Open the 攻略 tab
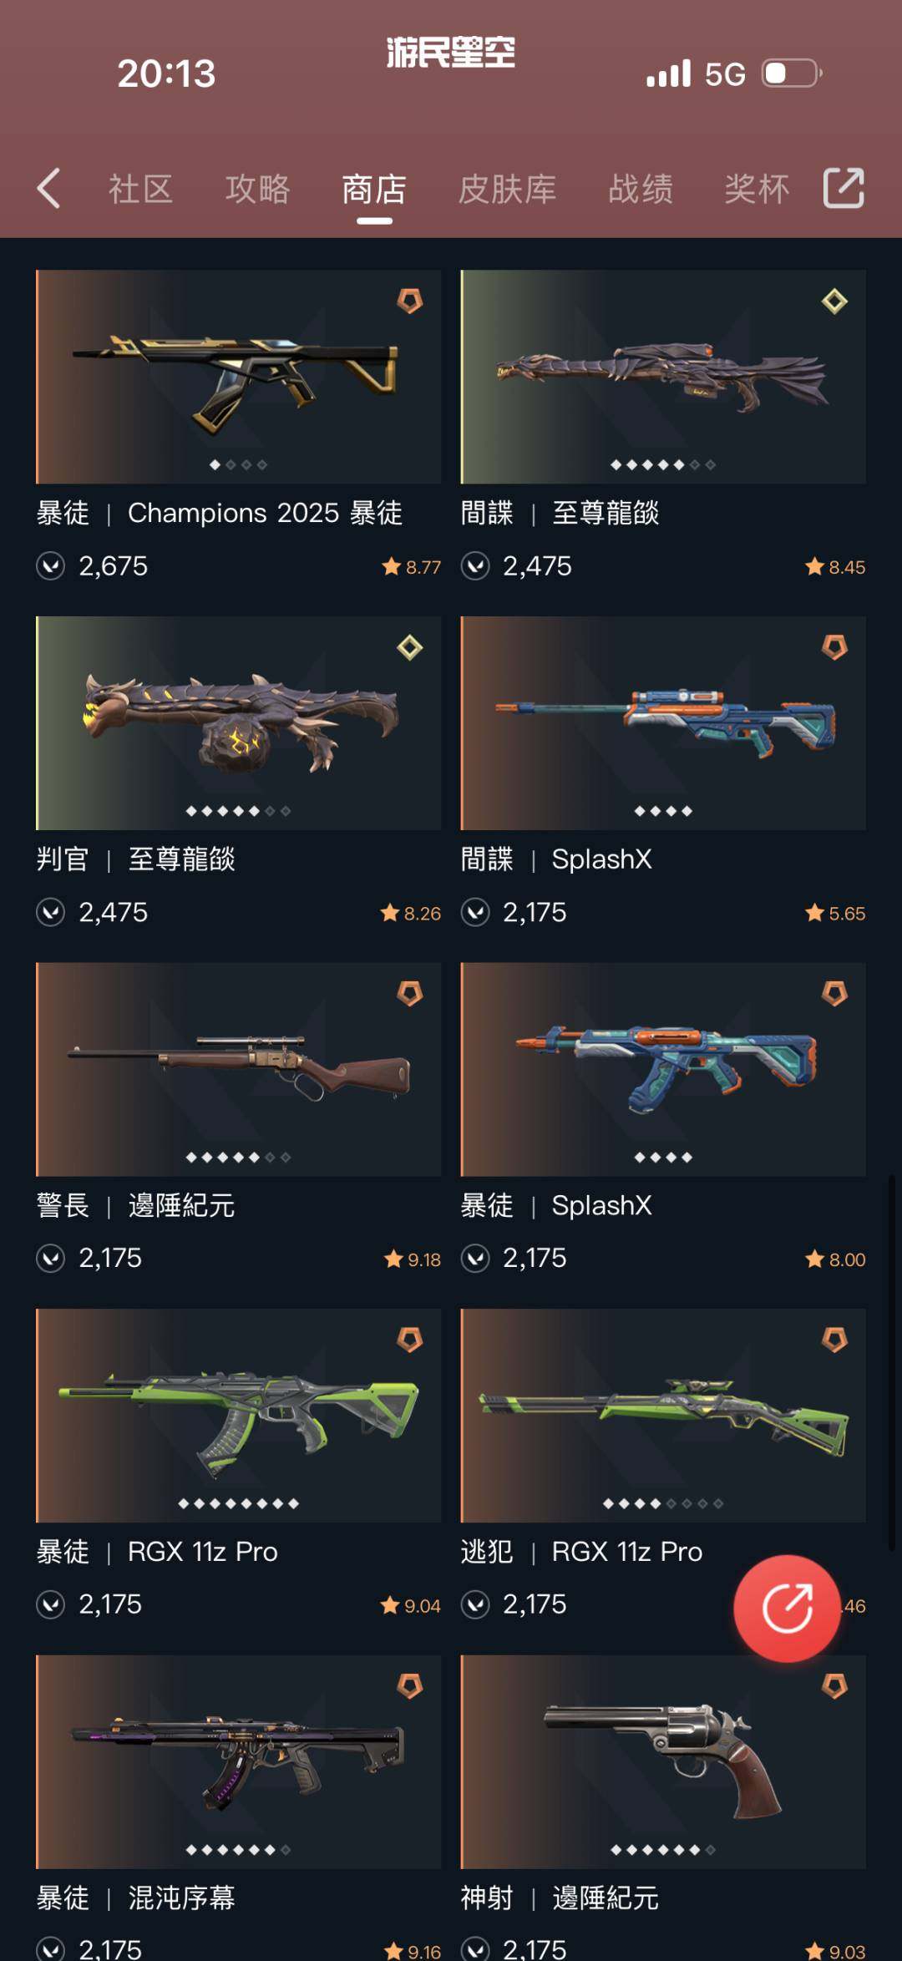This screenshot has height=1961, width=902. click(x=257, y=189)
